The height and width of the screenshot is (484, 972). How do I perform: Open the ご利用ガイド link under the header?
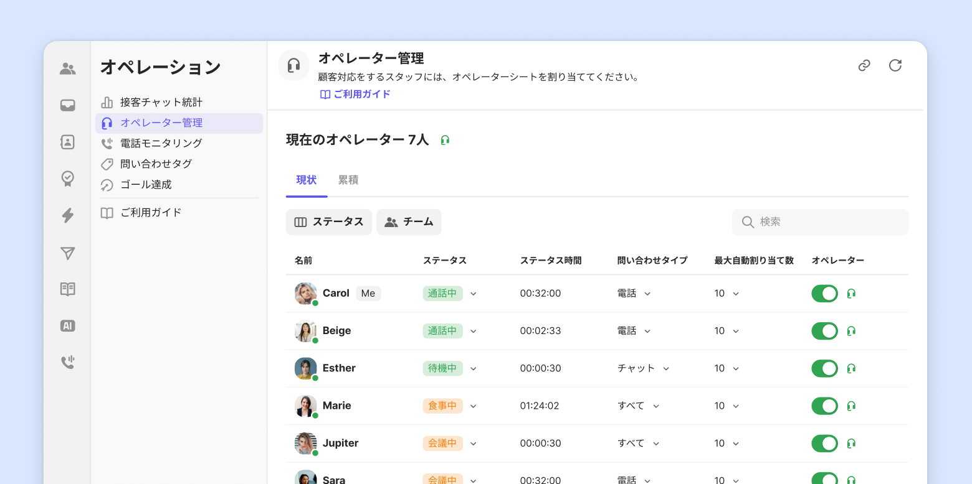pos(355,95)
